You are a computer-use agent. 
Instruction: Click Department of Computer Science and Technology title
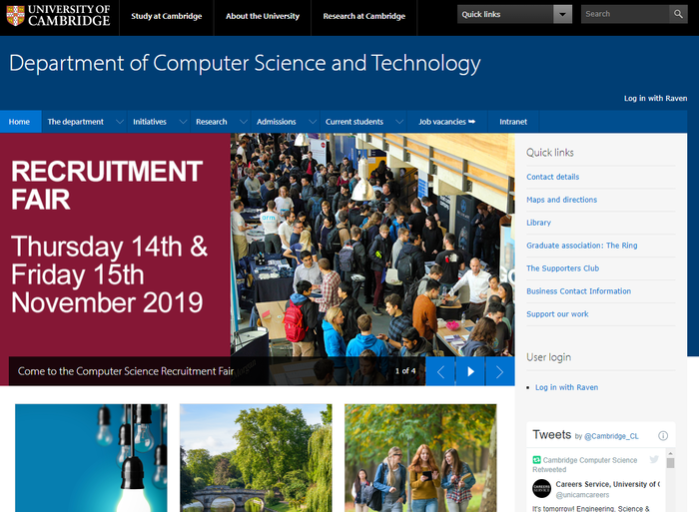click(245, 63)
